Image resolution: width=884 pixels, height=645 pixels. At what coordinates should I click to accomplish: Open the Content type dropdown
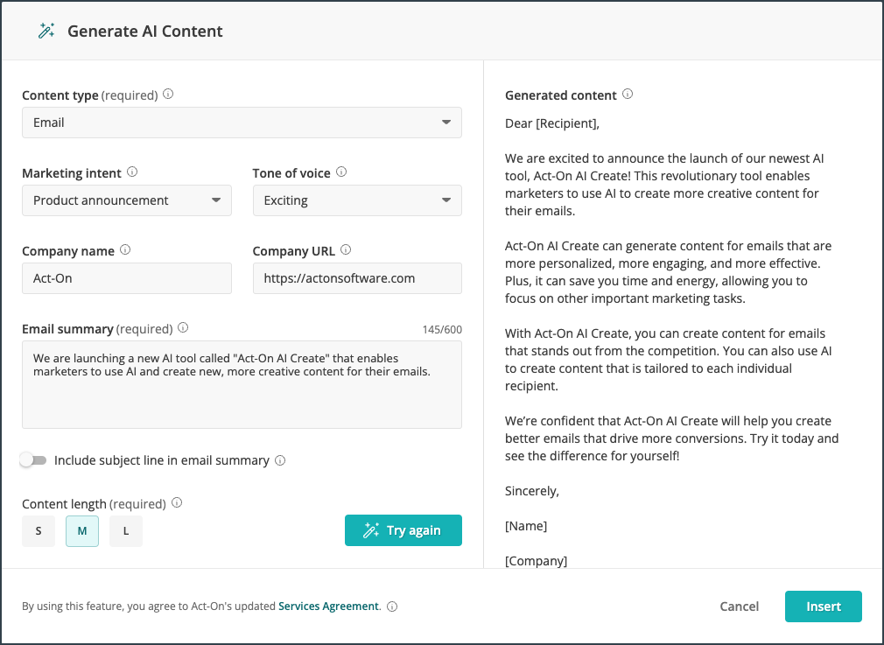[x=242, y=123]
